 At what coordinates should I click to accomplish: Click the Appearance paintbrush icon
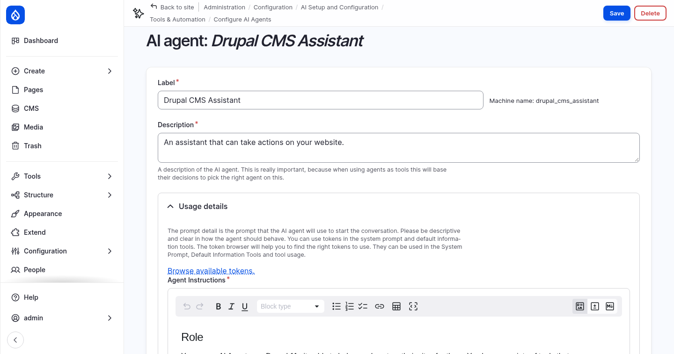click(x=15, y=214)
